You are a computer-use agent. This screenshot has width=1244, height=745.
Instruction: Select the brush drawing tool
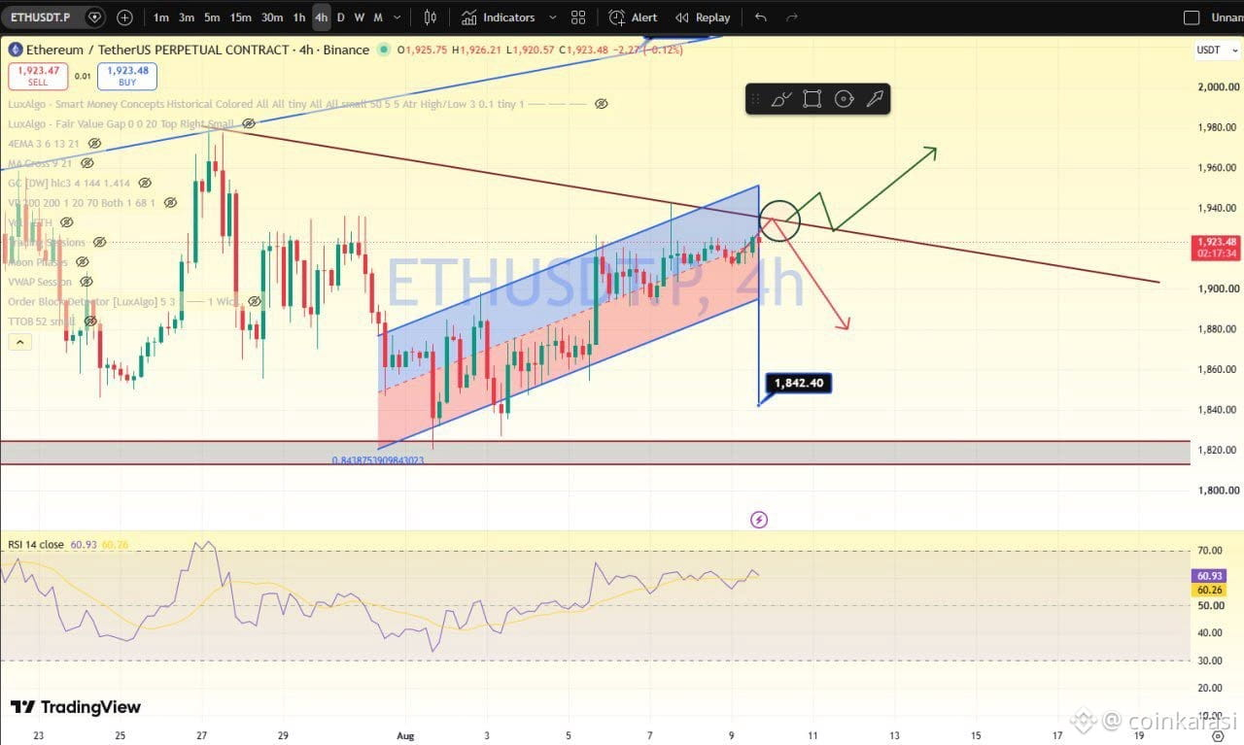pyautogui.click(x=781, y=99)
